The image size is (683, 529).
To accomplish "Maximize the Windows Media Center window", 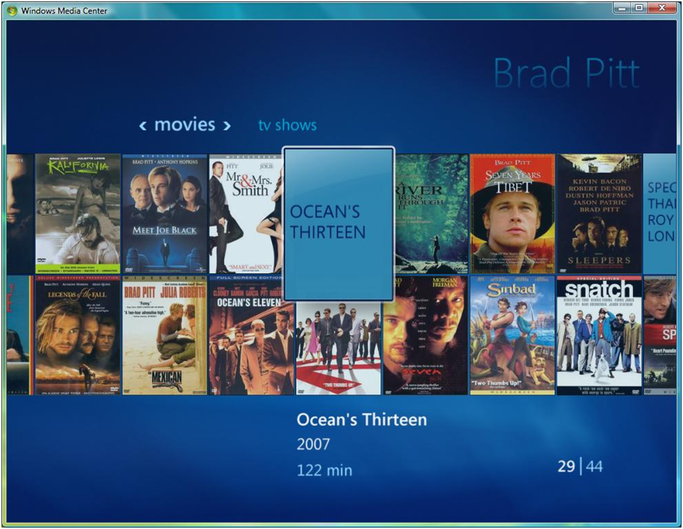I will pos(639,8).
